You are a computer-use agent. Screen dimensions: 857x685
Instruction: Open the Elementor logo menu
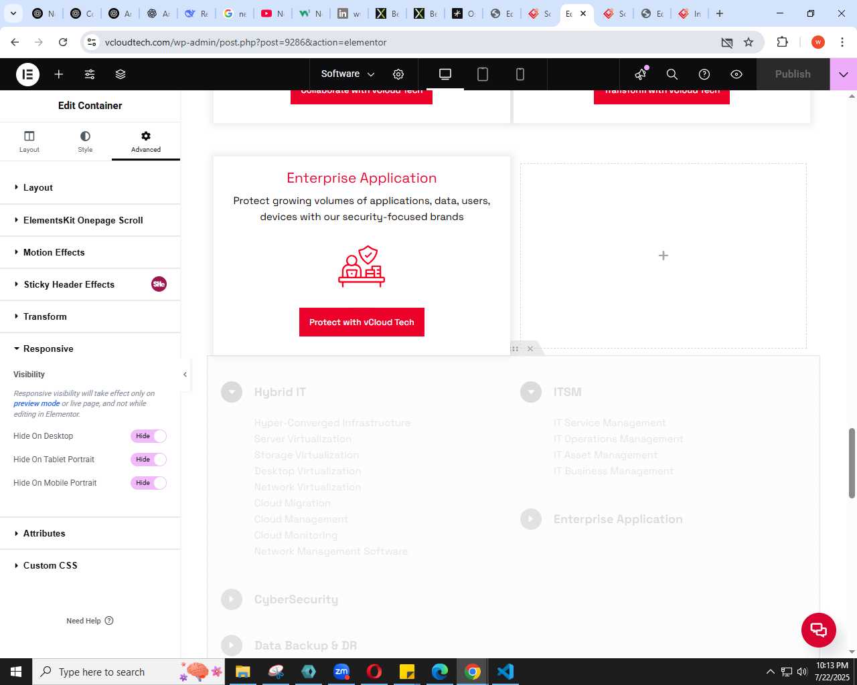pos(27,74)
